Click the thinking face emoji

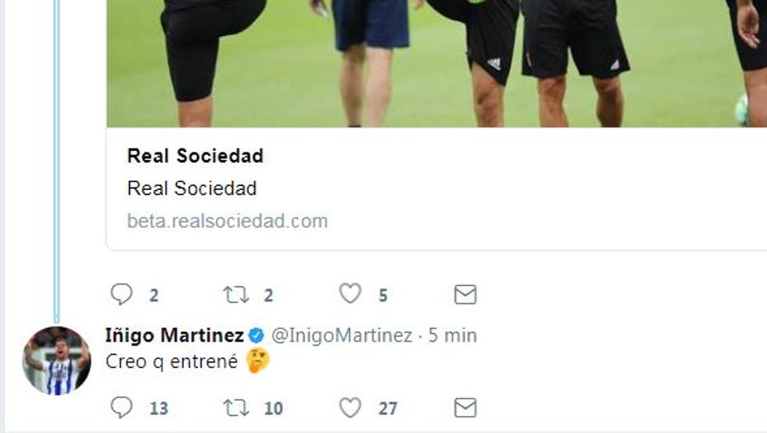[x=257, y=360]
